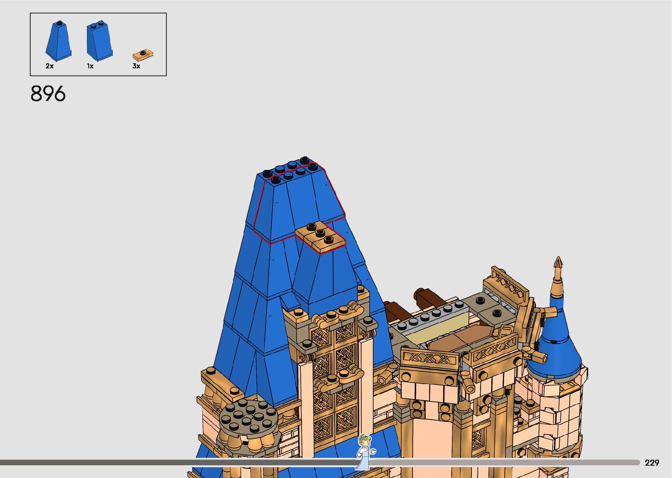Click the "2x" quantity label
This screenshot has width=672, height=478.
pos(50,66)
